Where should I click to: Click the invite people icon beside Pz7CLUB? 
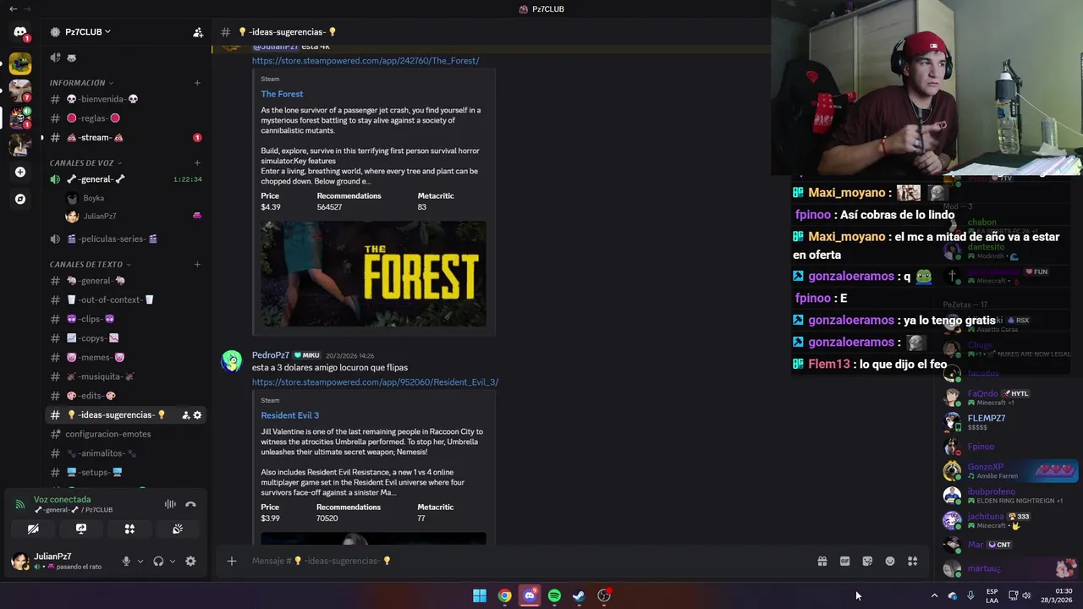coord(198,32)
